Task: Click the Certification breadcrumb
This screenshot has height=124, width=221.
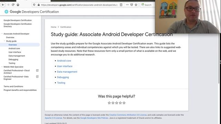Action: [66, 27]
